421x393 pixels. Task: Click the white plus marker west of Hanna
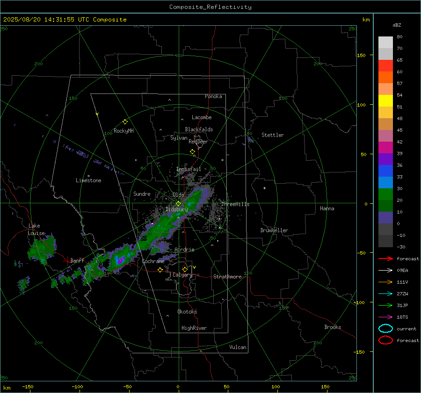click(264, 188)
